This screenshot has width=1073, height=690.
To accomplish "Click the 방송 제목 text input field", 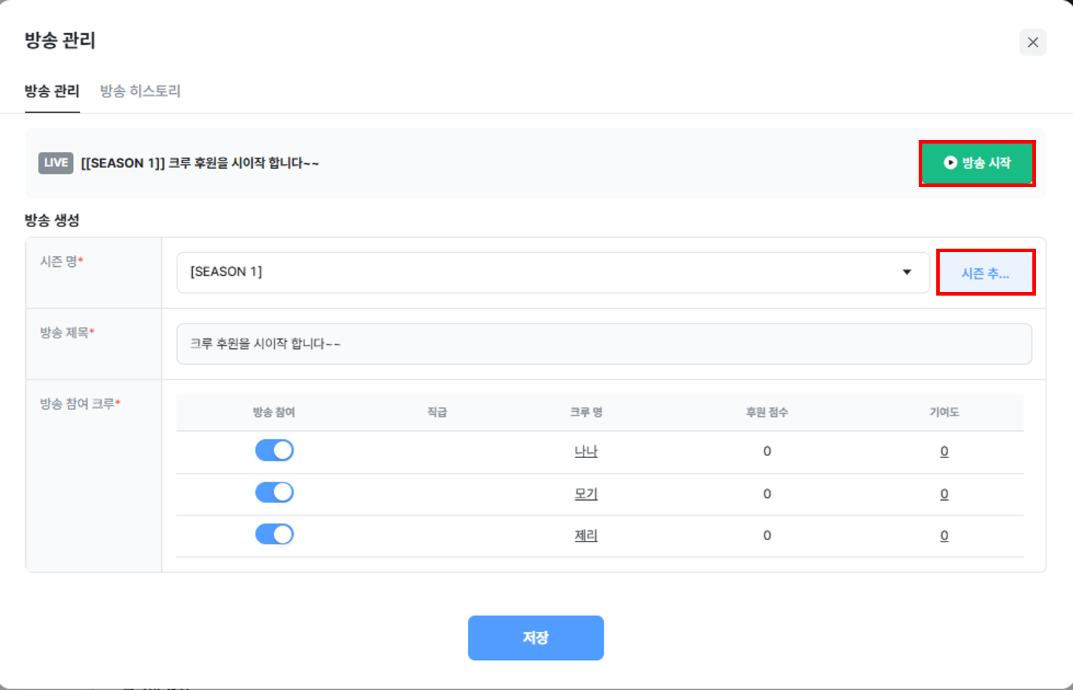I will (x=603, y=343).
